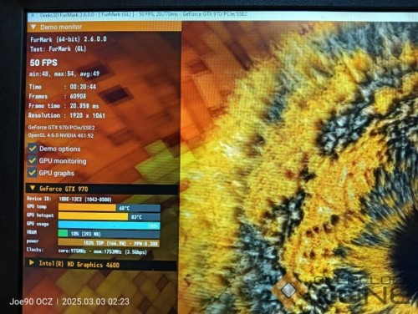Uncheck the GPU monitoring checkbox
This screenshot has height=314, width=418.
coord(33,160)
